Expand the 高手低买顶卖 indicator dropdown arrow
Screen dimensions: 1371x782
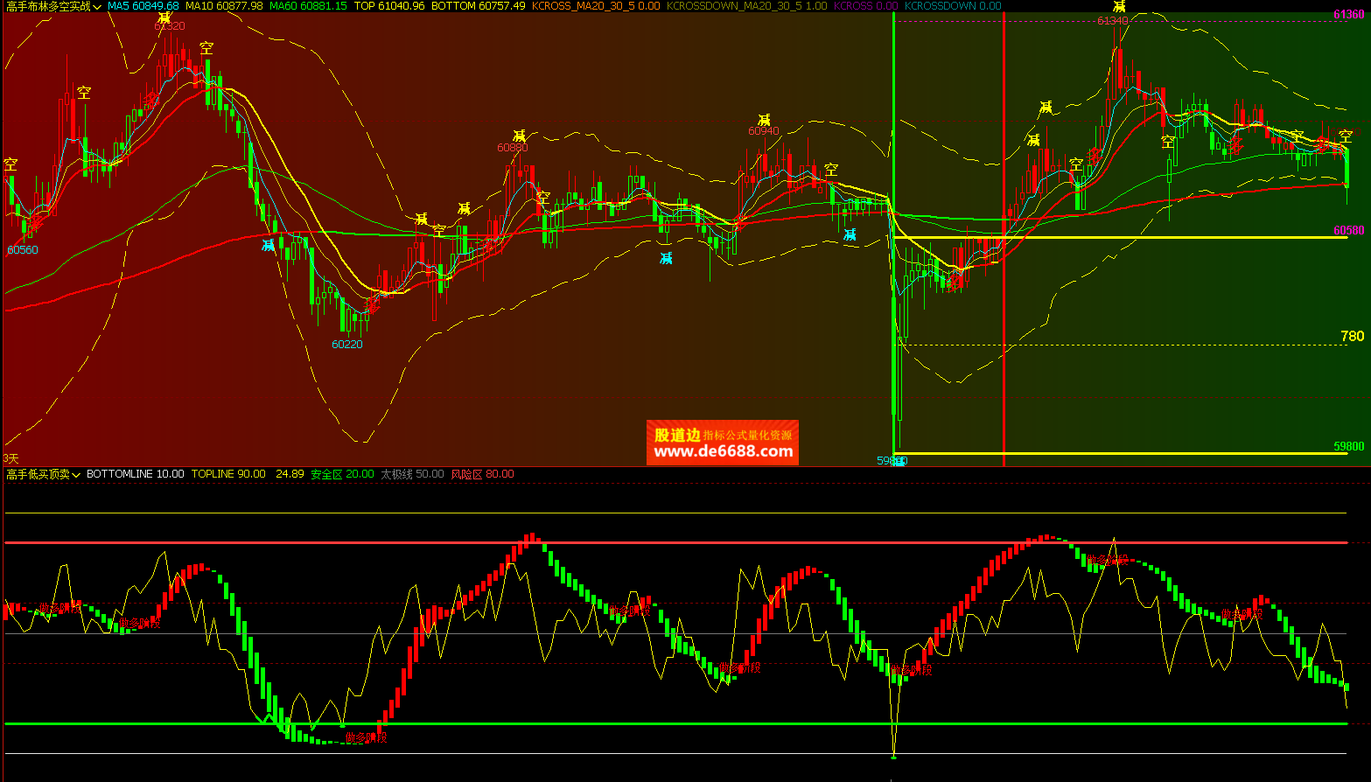coord(76,475)
